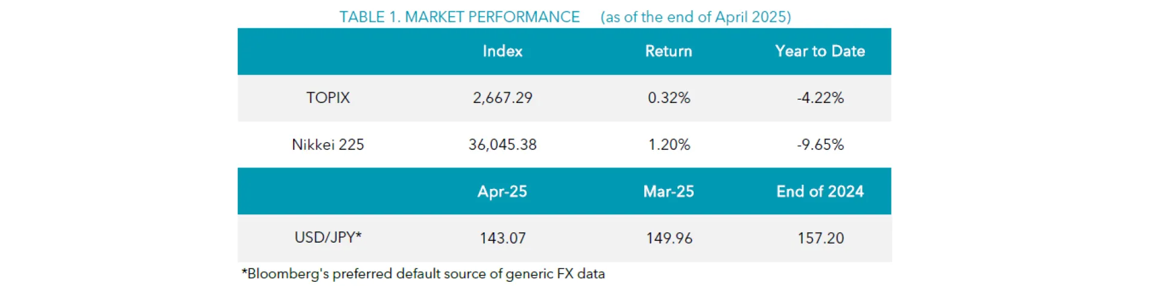Click the TOPIX index value 2,667.29
This screenshot has height=286, width=1158.
[x=502, y=98]
